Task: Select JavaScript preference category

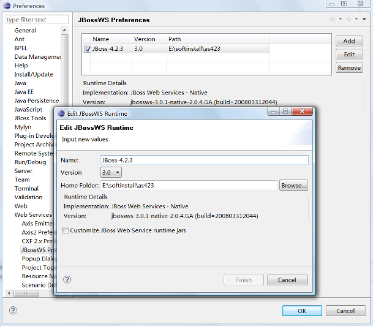Action: pyautogui.click(x=28, y=110)
